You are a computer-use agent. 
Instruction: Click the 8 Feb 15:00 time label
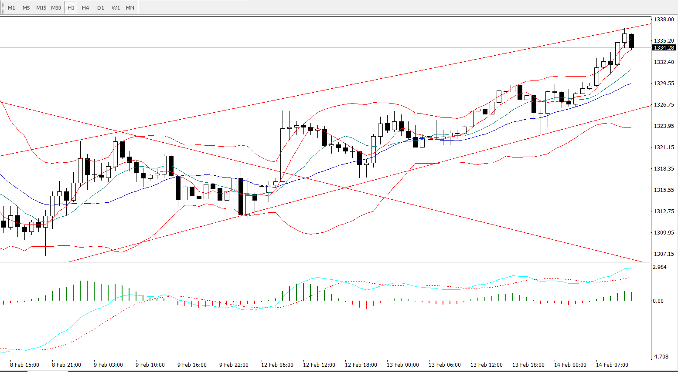pos(24,365)
